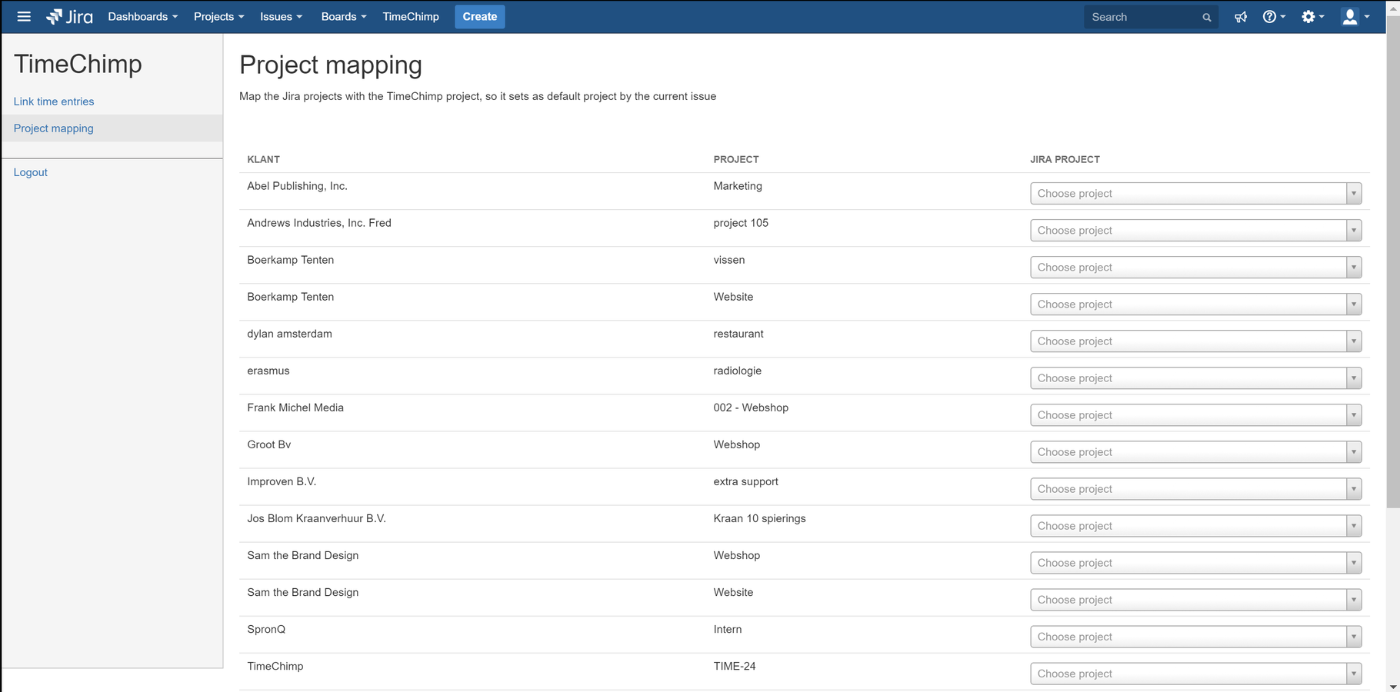Click the Create button
The image size is (1400, 692).
(x=479, y=16)
